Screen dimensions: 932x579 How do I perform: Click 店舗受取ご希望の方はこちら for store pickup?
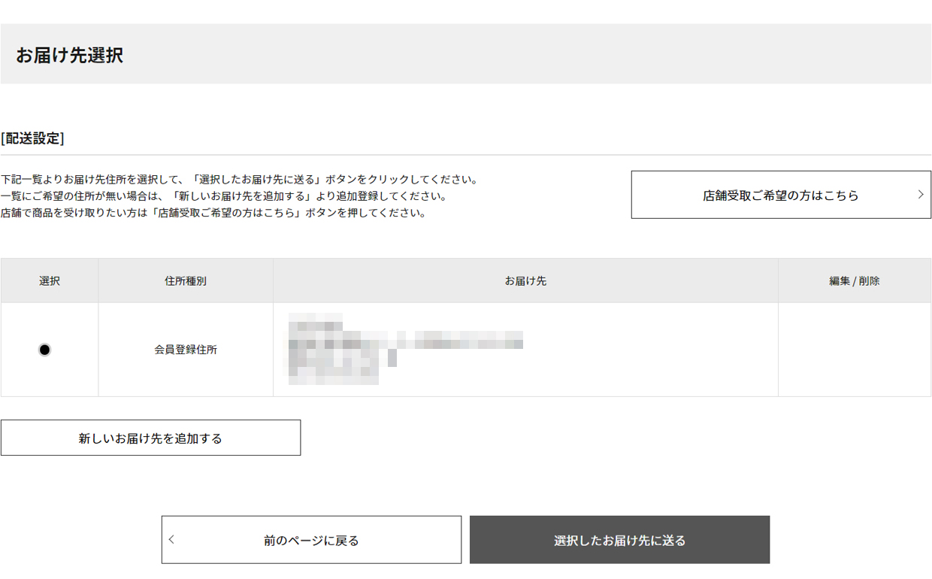tap(782, 194)
